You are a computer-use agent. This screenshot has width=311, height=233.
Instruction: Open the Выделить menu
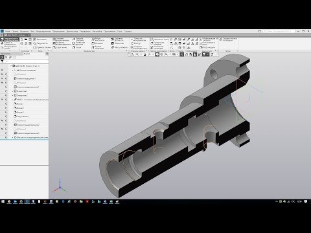click(25, 31)
